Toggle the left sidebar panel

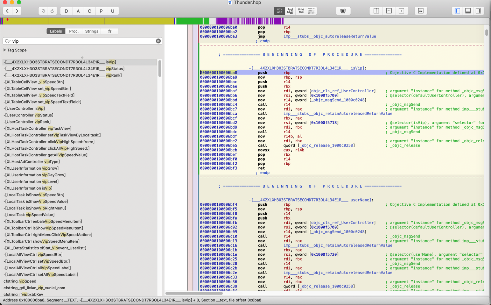(x=457, y=11)
